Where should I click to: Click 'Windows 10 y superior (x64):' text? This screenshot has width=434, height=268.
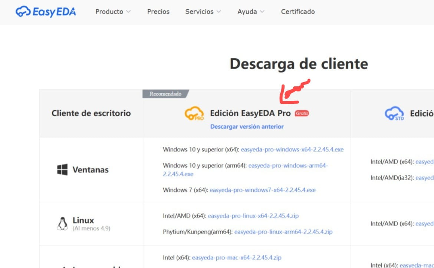pos(201,150)
